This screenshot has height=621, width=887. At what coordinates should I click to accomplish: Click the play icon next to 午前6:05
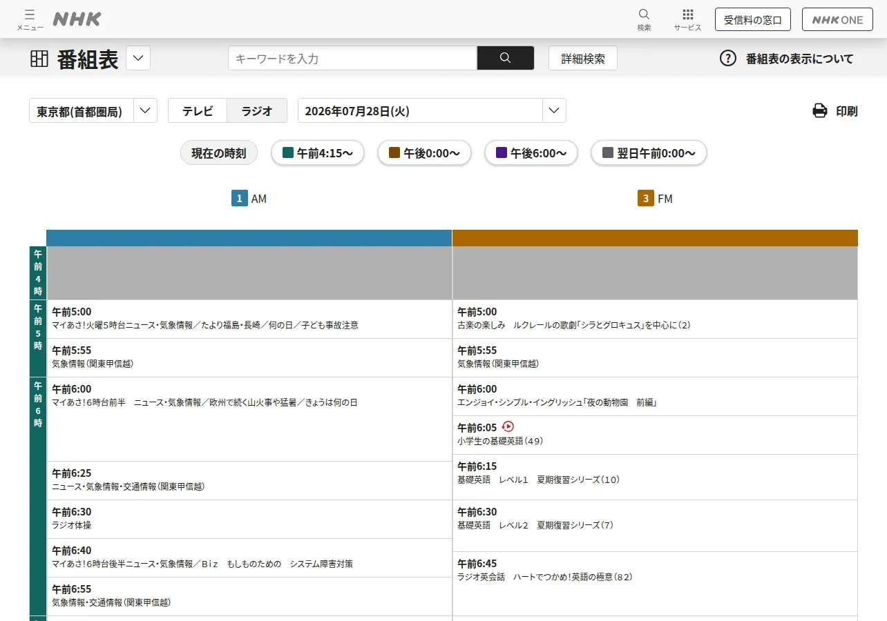pyautogui.click(x=508, y=426)
